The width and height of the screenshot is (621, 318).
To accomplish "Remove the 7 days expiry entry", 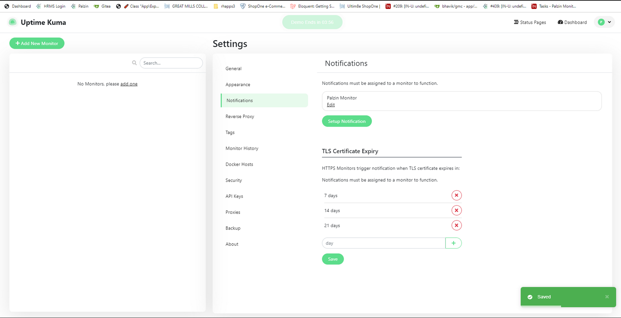I will tap(456, 195).
